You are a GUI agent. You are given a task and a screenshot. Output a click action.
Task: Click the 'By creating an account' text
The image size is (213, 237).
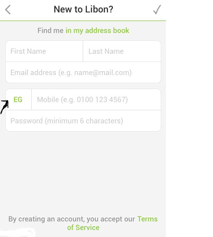coord(72,219)
